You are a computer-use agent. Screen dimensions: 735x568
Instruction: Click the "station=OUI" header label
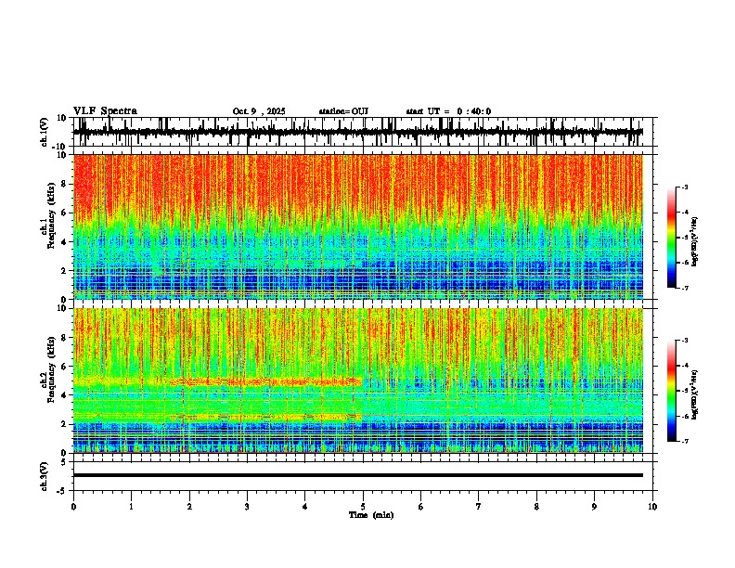(343, 111)
